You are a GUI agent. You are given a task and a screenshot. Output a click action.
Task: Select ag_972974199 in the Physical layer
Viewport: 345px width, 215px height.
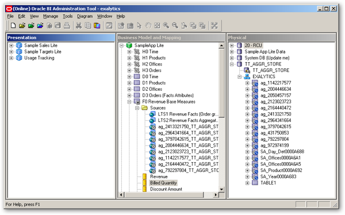coord(275,145)
